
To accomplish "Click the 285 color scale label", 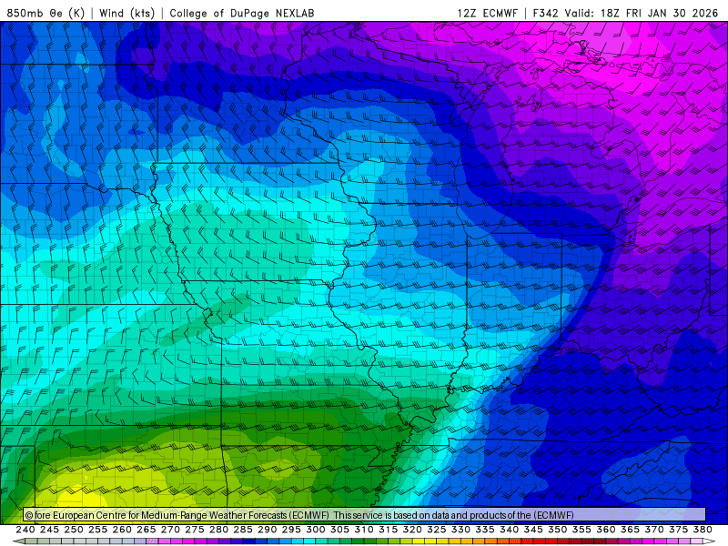I will coord(243,530).
